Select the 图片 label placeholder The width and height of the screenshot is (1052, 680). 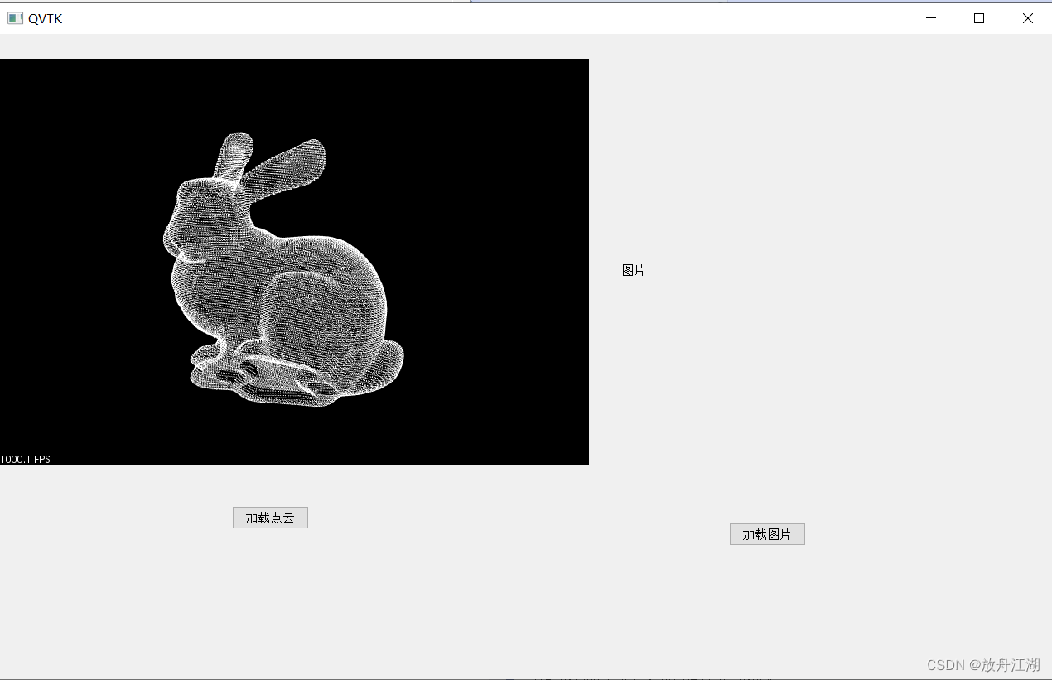(634, 270)
